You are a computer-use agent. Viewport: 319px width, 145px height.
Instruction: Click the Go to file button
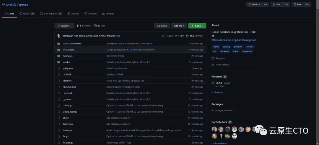(162, 26)
